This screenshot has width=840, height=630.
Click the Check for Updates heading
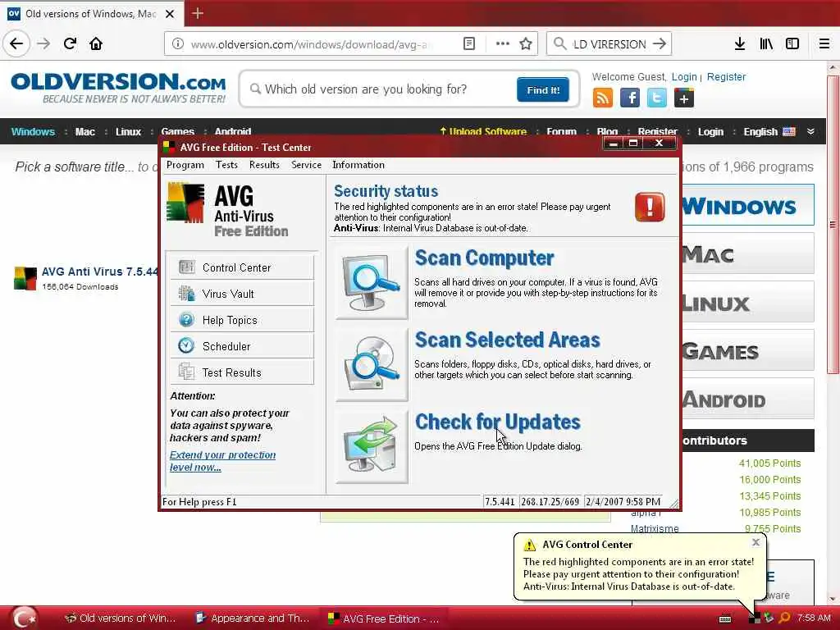pos(498,422)
